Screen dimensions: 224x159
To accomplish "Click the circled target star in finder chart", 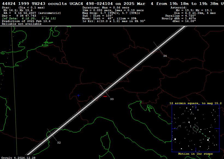I will pos(196,129).
